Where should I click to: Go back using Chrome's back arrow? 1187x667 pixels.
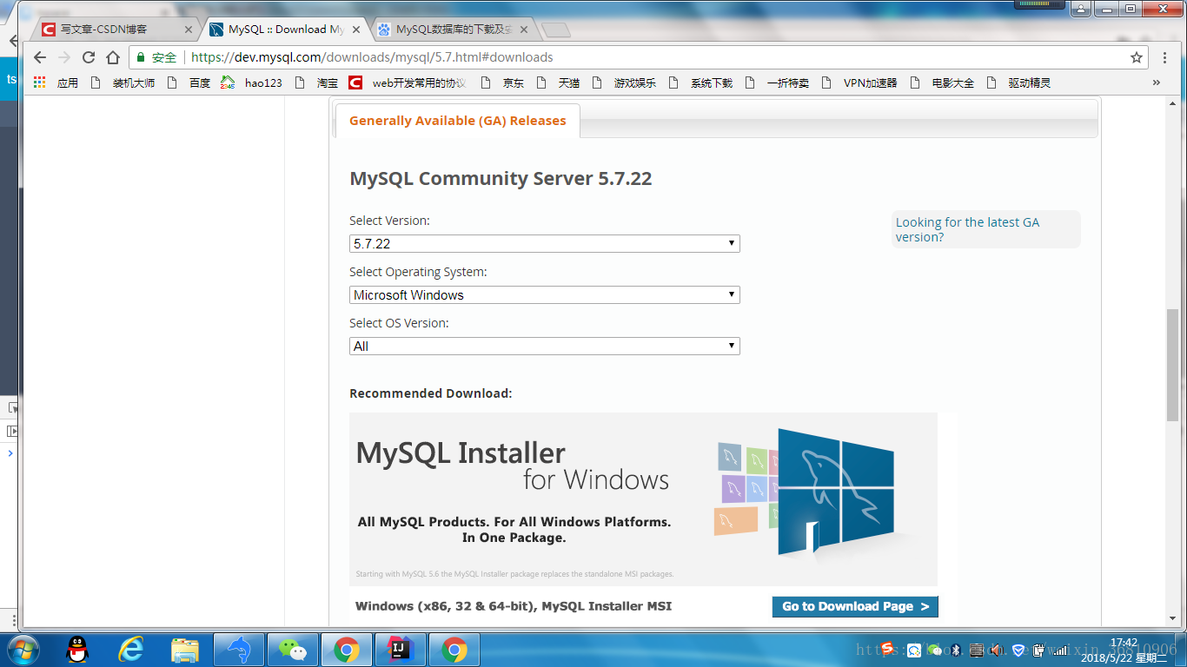tap(40, 57)
